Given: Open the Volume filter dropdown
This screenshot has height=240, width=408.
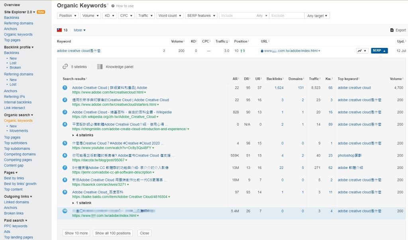Looking at the screenshot, I should click(90, 16).
